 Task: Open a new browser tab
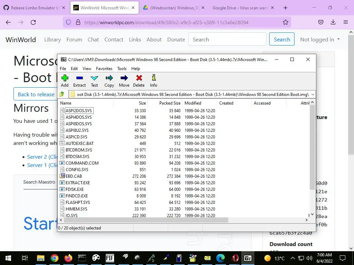click(x=285, y=8)
